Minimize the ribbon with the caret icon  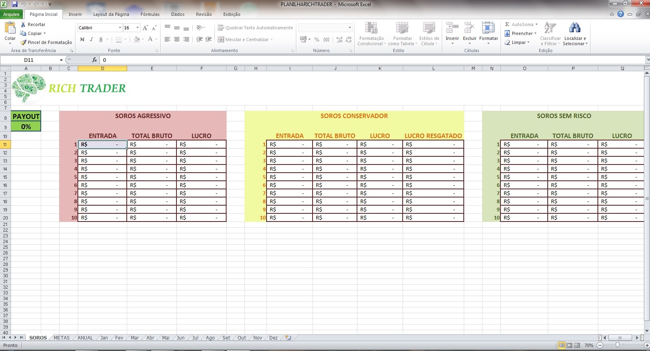coord(612,14)
